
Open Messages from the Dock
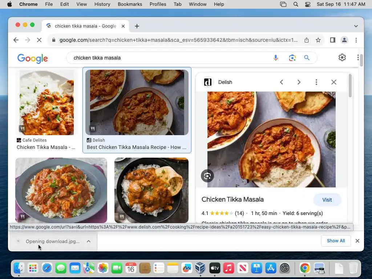point(61,268)
